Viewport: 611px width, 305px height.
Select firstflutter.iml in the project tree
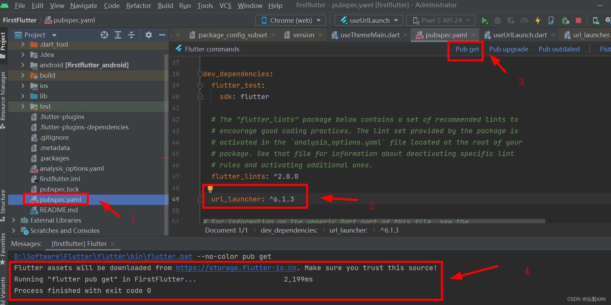click(x=60, y=179)
